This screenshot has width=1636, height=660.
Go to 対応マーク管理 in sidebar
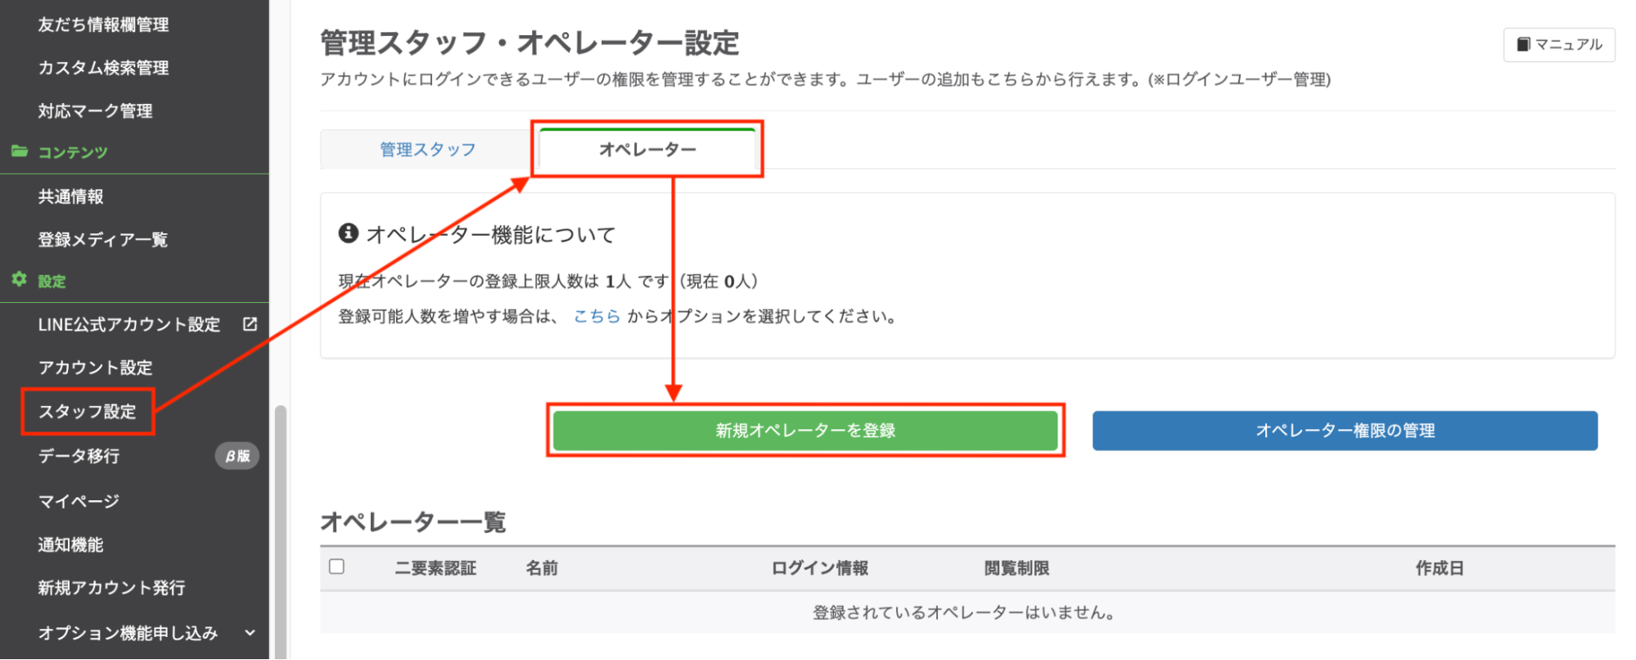(x=95, y=111)
